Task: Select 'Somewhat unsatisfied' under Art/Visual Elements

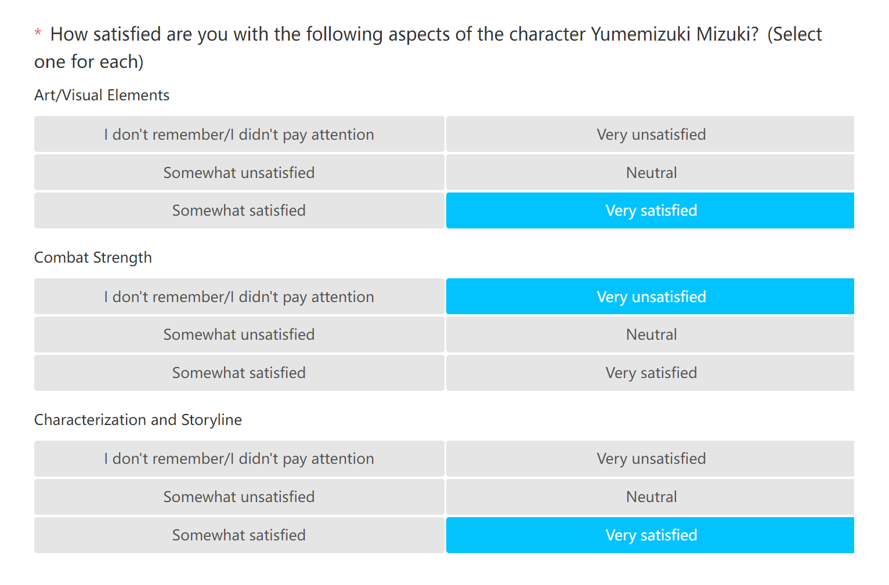Action: [x=239, y=172]
